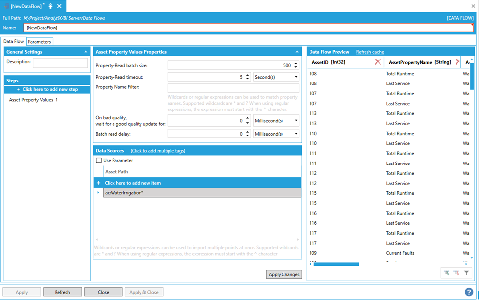The image size is (479, 300).
Task: Click the first column-select icon with green arrow
Action: 446,273
